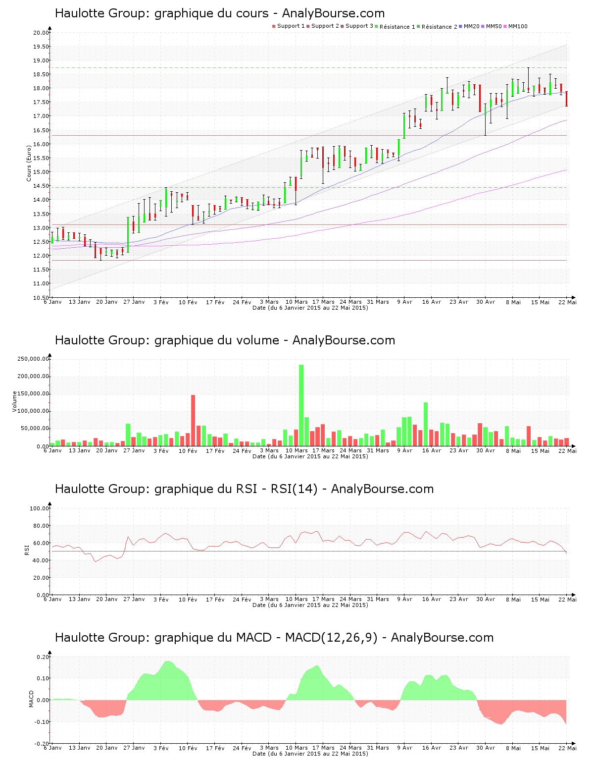This screenshot has width=594, height=768.
Task: Click the 'graphique du RSI - RSI(14)' title
Action: [x=244, y=489]
